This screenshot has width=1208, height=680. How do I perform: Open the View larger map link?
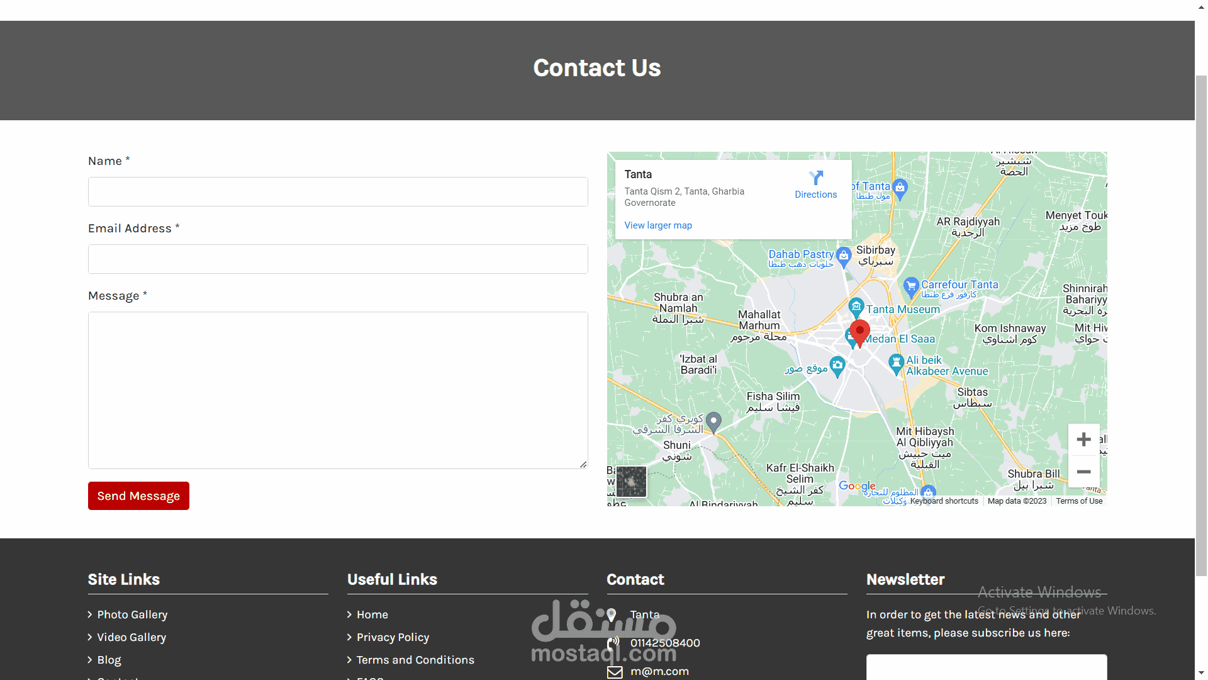click(x=657, y=225)
